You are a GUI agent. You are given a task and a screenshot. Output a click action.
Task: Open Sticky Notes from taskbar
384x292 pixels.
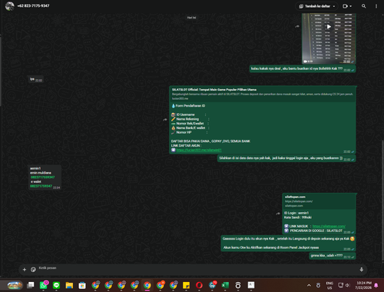tap(186, 285)
